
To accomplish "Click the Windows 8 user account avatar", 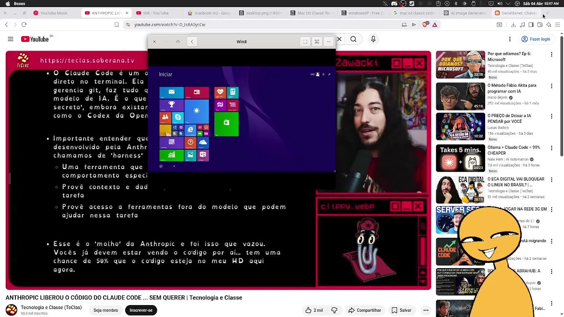I will point(318,74).
